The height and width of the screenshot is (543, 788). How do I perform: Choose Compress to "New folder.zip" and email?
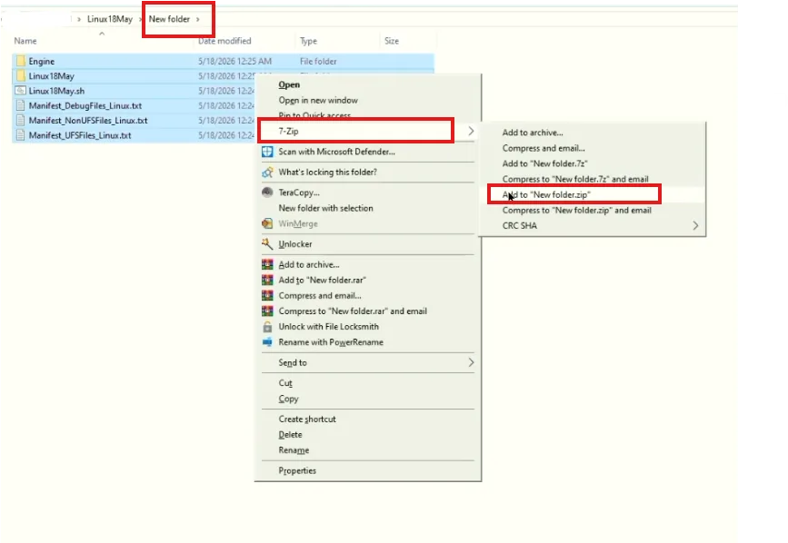(576, 211)
